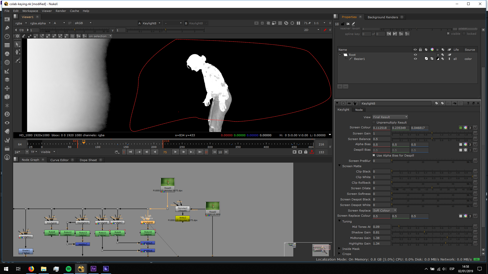Pick Screen Colour with the color wheel icon
Screen dimensions: 488x274
point(465,128)
